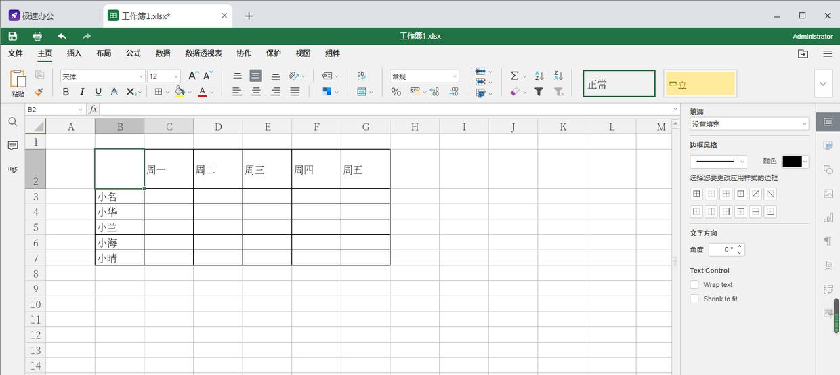840x375 pixels.
Task: Run the spell check icon in left sidebar
Action: (x=12, y=169)
